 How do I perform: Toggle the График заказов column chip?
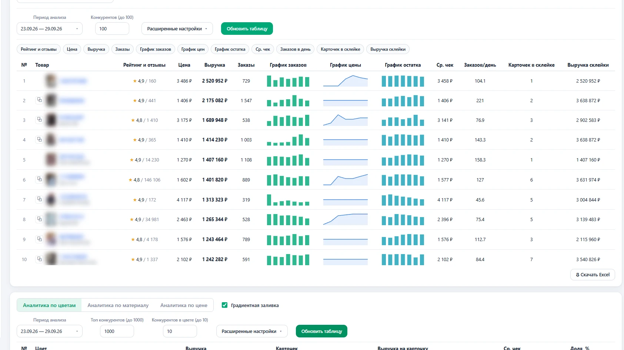click(x=156, y=49)
